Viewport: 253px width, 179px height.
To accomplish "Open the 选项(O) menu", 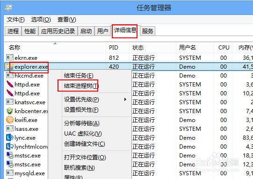I will point(41,20).
